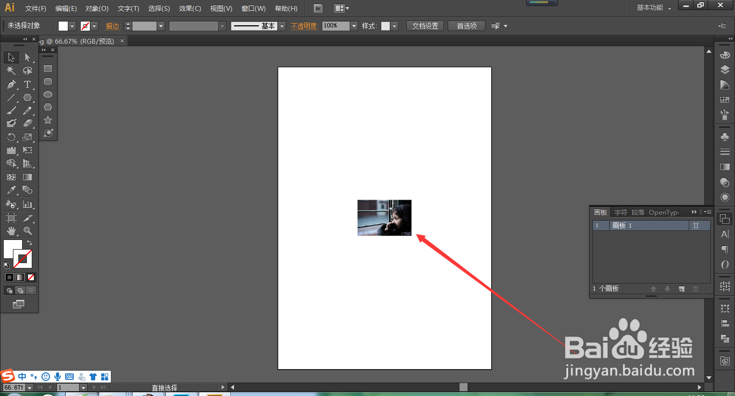The height and width of the screenshot is (396, 735).
Task: Open the Symbols (club) panel icon
Action: (x=725, y=137)
